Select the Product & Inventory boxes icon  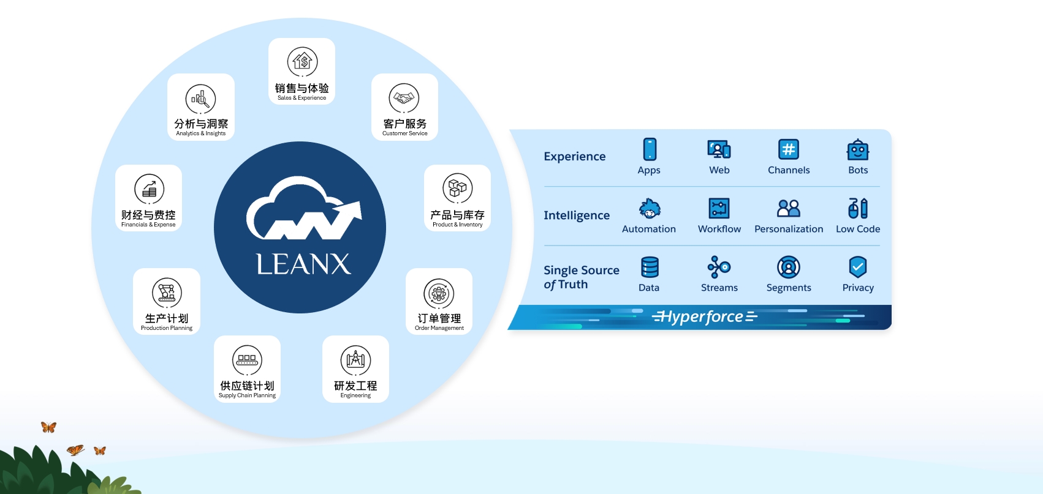pyautogui.click(x=457, y=189)
